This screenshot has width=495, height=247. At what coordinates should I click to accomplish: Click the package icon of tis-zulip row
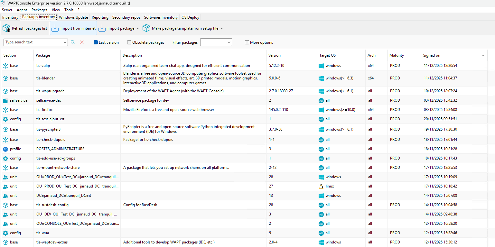tap(5, 66)
